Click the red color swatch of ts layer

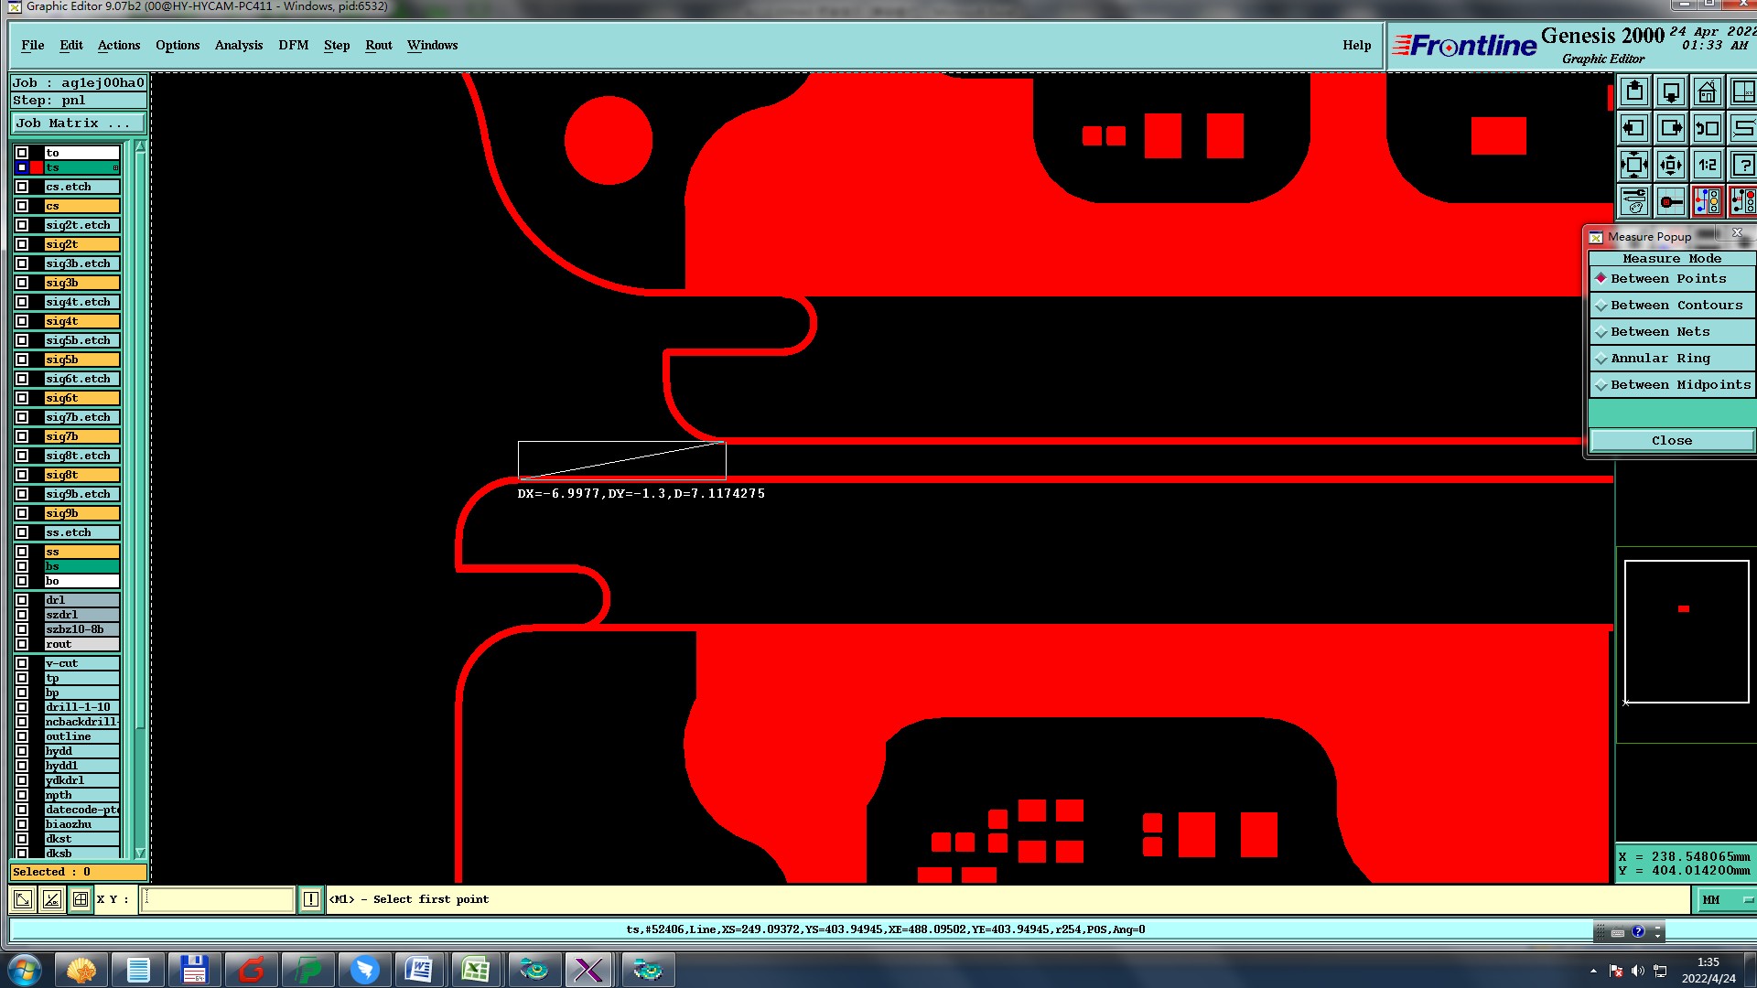pyautogui.click(x=37, y=167)
